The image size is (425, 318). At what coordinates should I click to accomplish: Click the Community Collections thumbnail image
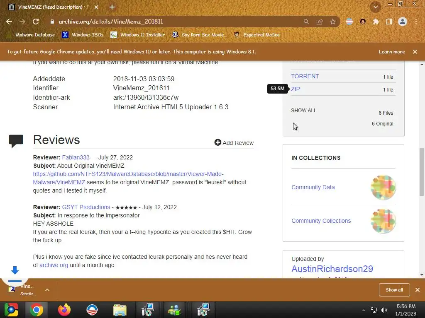point(383,221)
